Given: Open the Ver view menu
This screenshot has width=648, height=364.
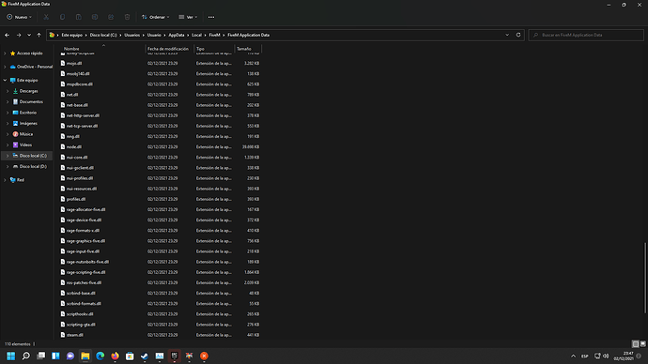Looking at the screenshot, I should click(188, 17).
